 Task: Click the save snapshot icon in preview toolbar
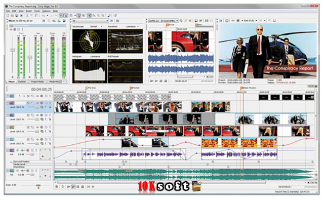[x=274, y=21]
